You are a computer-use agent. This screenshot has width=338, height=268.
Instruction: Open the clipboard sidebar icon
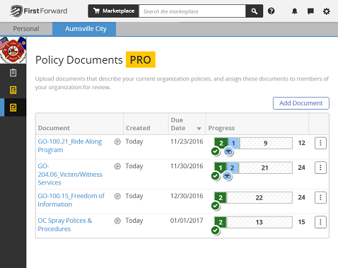(x=13, y=73)
